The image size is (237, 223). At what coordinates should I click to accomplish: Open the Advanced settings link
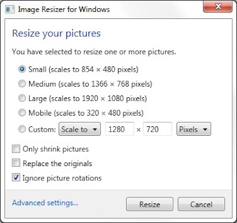[x=45, y=203]
